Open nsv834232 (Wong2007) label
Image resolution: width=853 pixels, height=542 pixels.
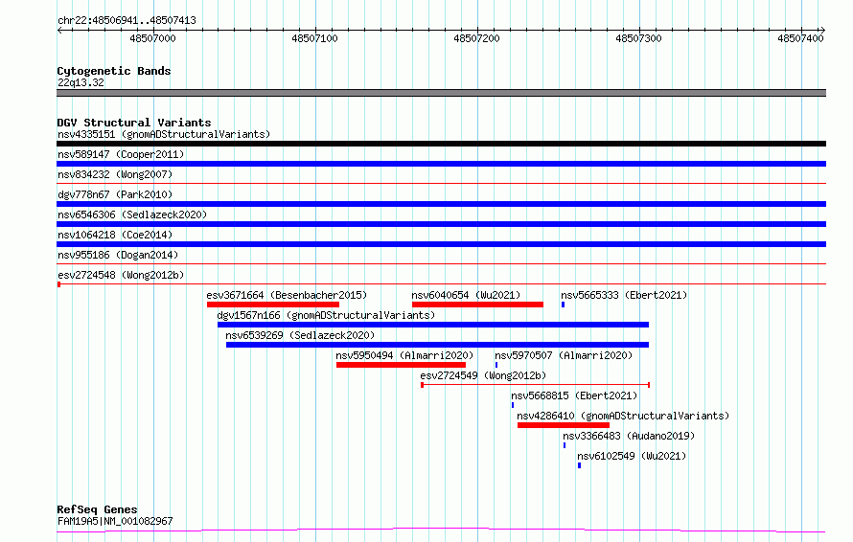click(x=115, y=174)
